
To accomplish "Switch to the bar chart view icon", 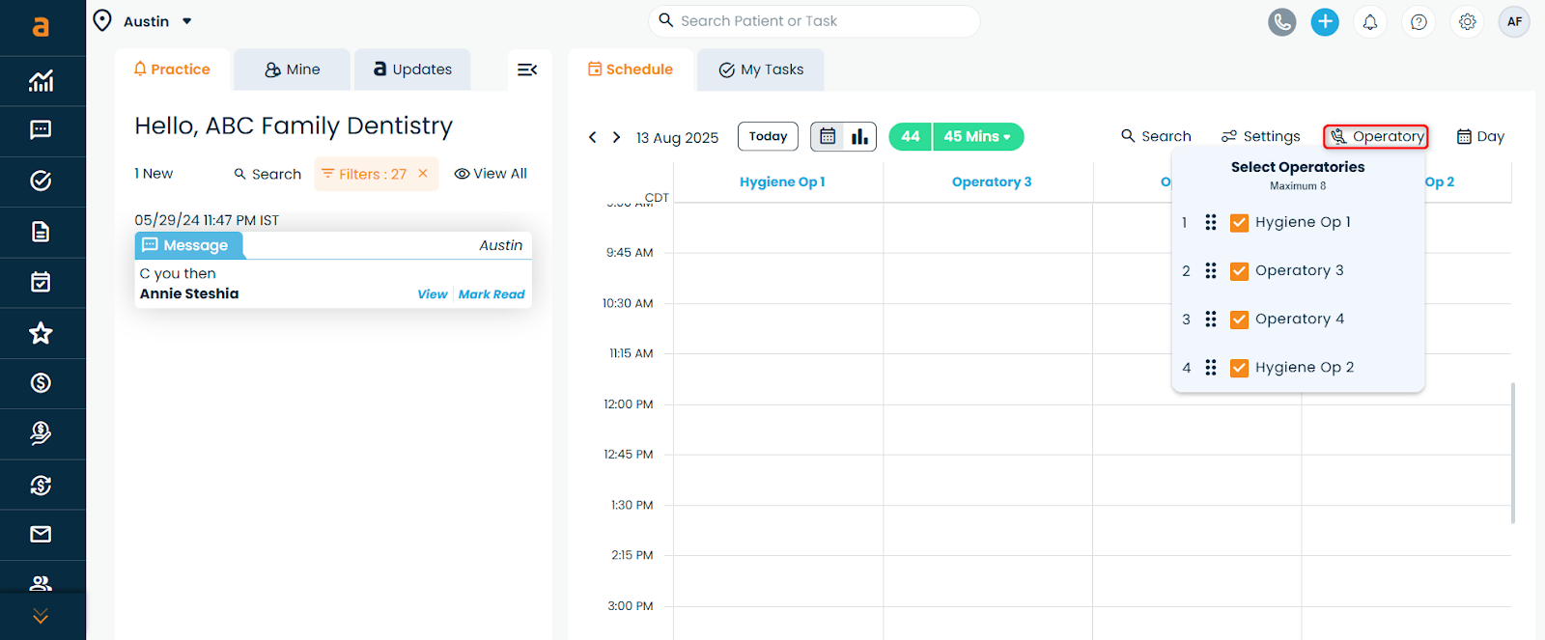I will [x=859, y=136].
